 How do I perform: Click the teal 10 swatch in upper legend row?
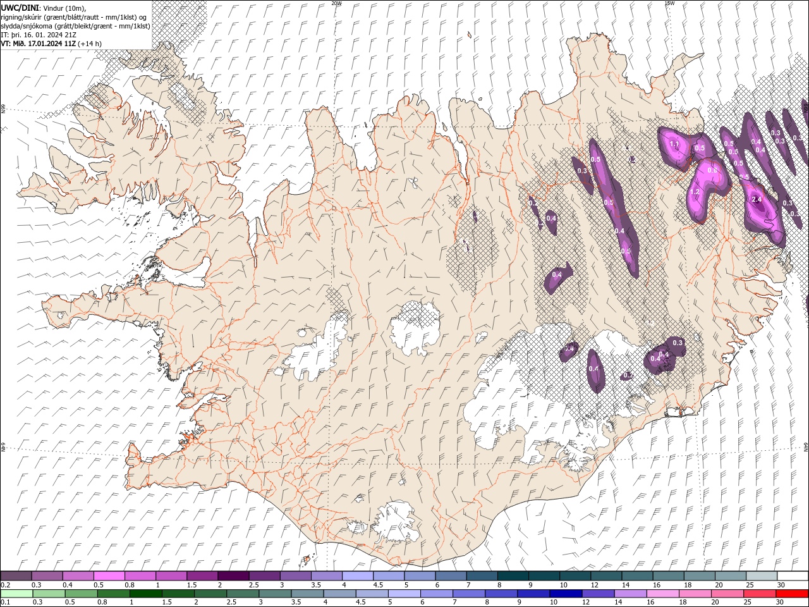click(x=575, y=576)
